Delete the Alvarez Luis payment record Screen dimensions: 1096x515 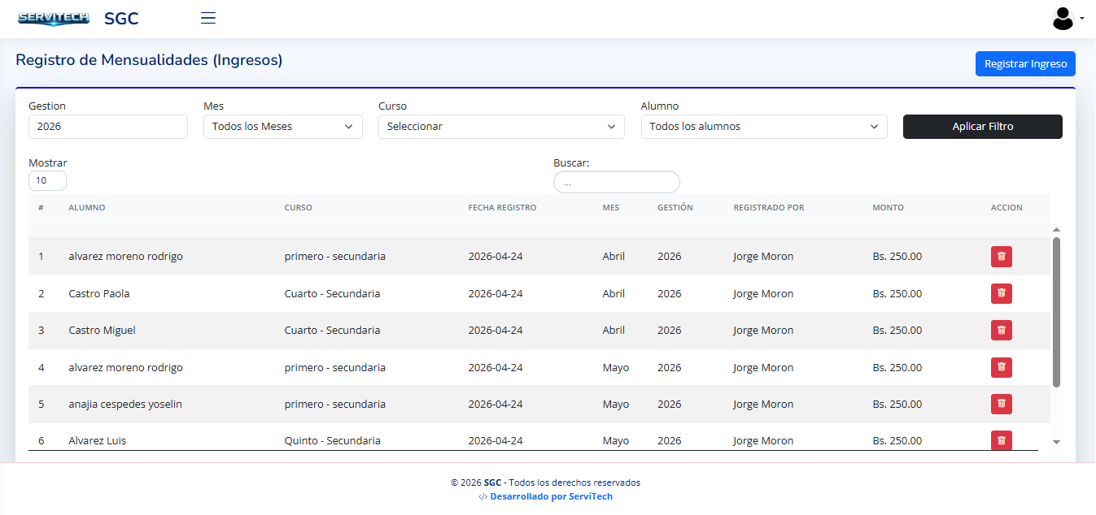click(1002, 440)
